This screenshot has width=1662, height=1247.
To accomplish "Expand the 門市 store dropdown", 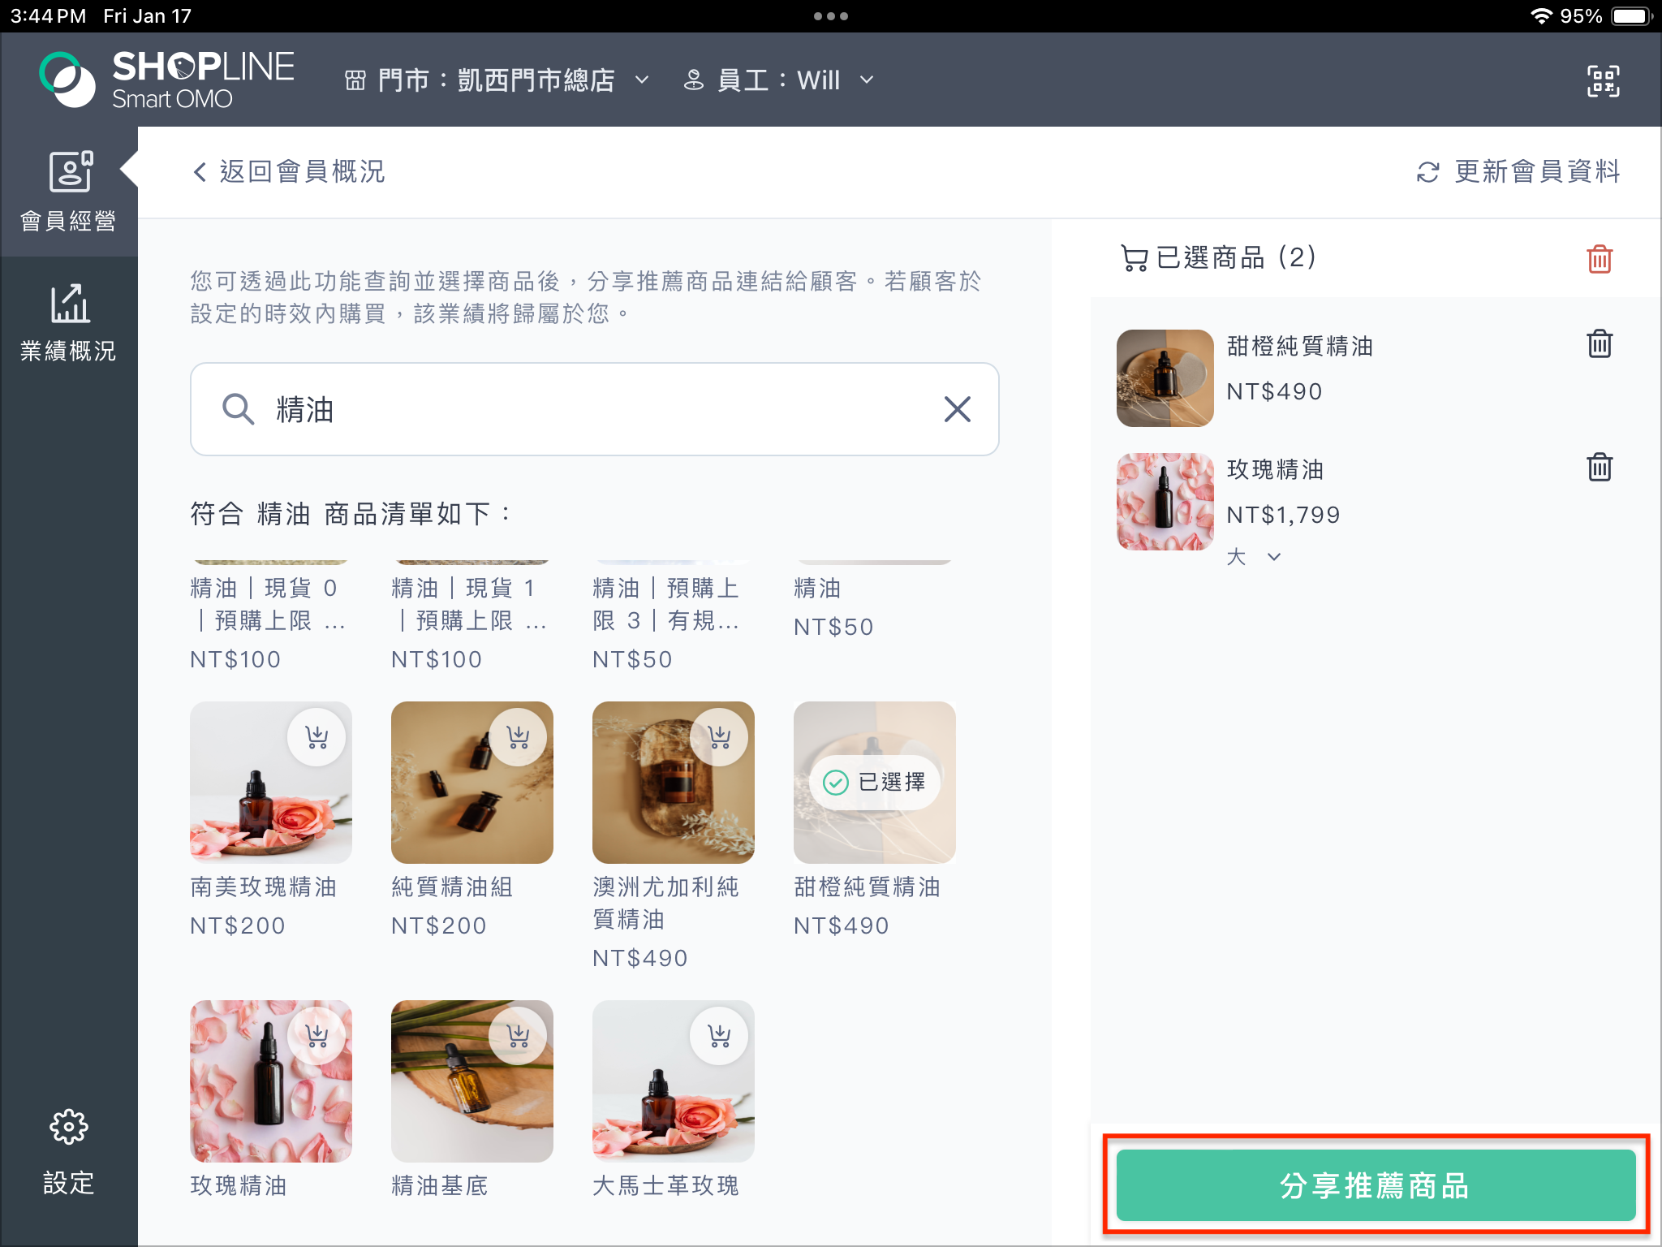I will [497, 80].
